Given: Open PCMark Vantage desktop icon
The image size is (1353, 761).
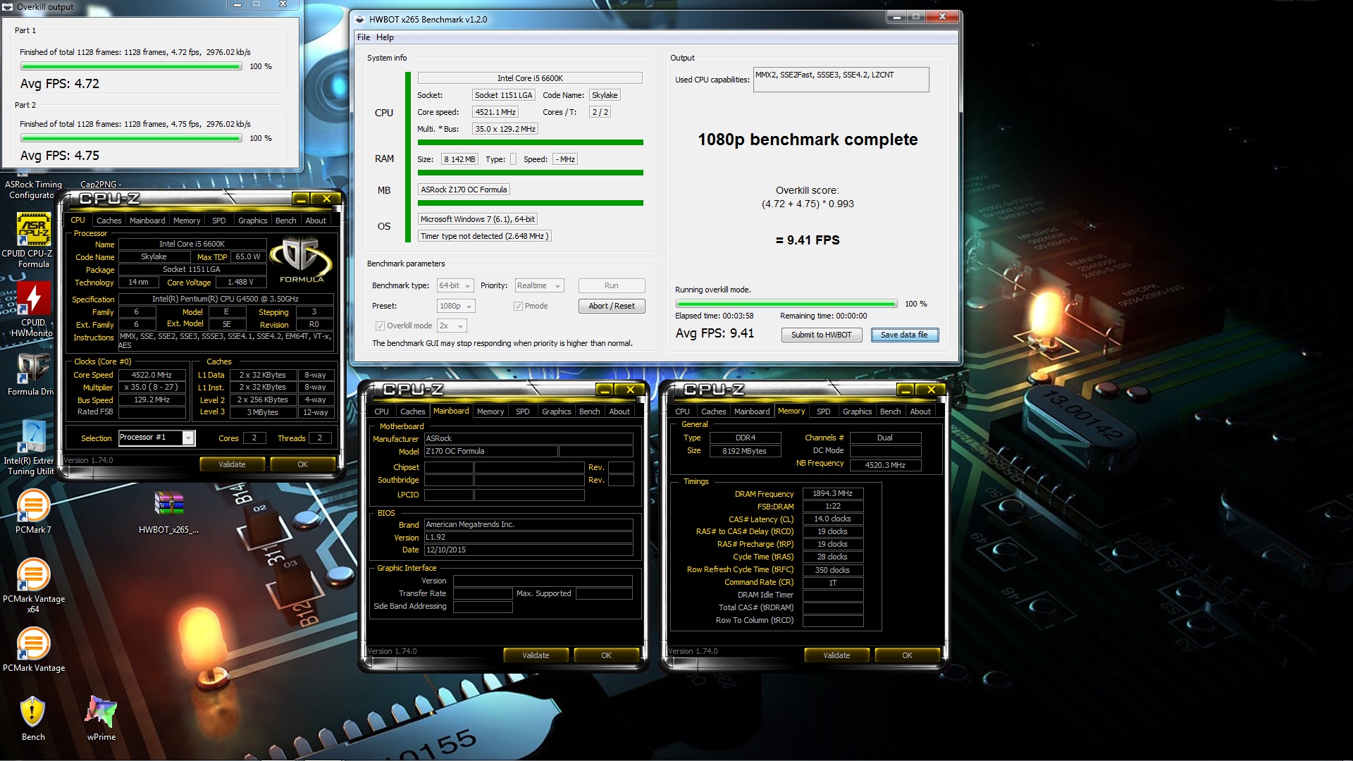Looking at the screenshot, I should pos(33,648).
